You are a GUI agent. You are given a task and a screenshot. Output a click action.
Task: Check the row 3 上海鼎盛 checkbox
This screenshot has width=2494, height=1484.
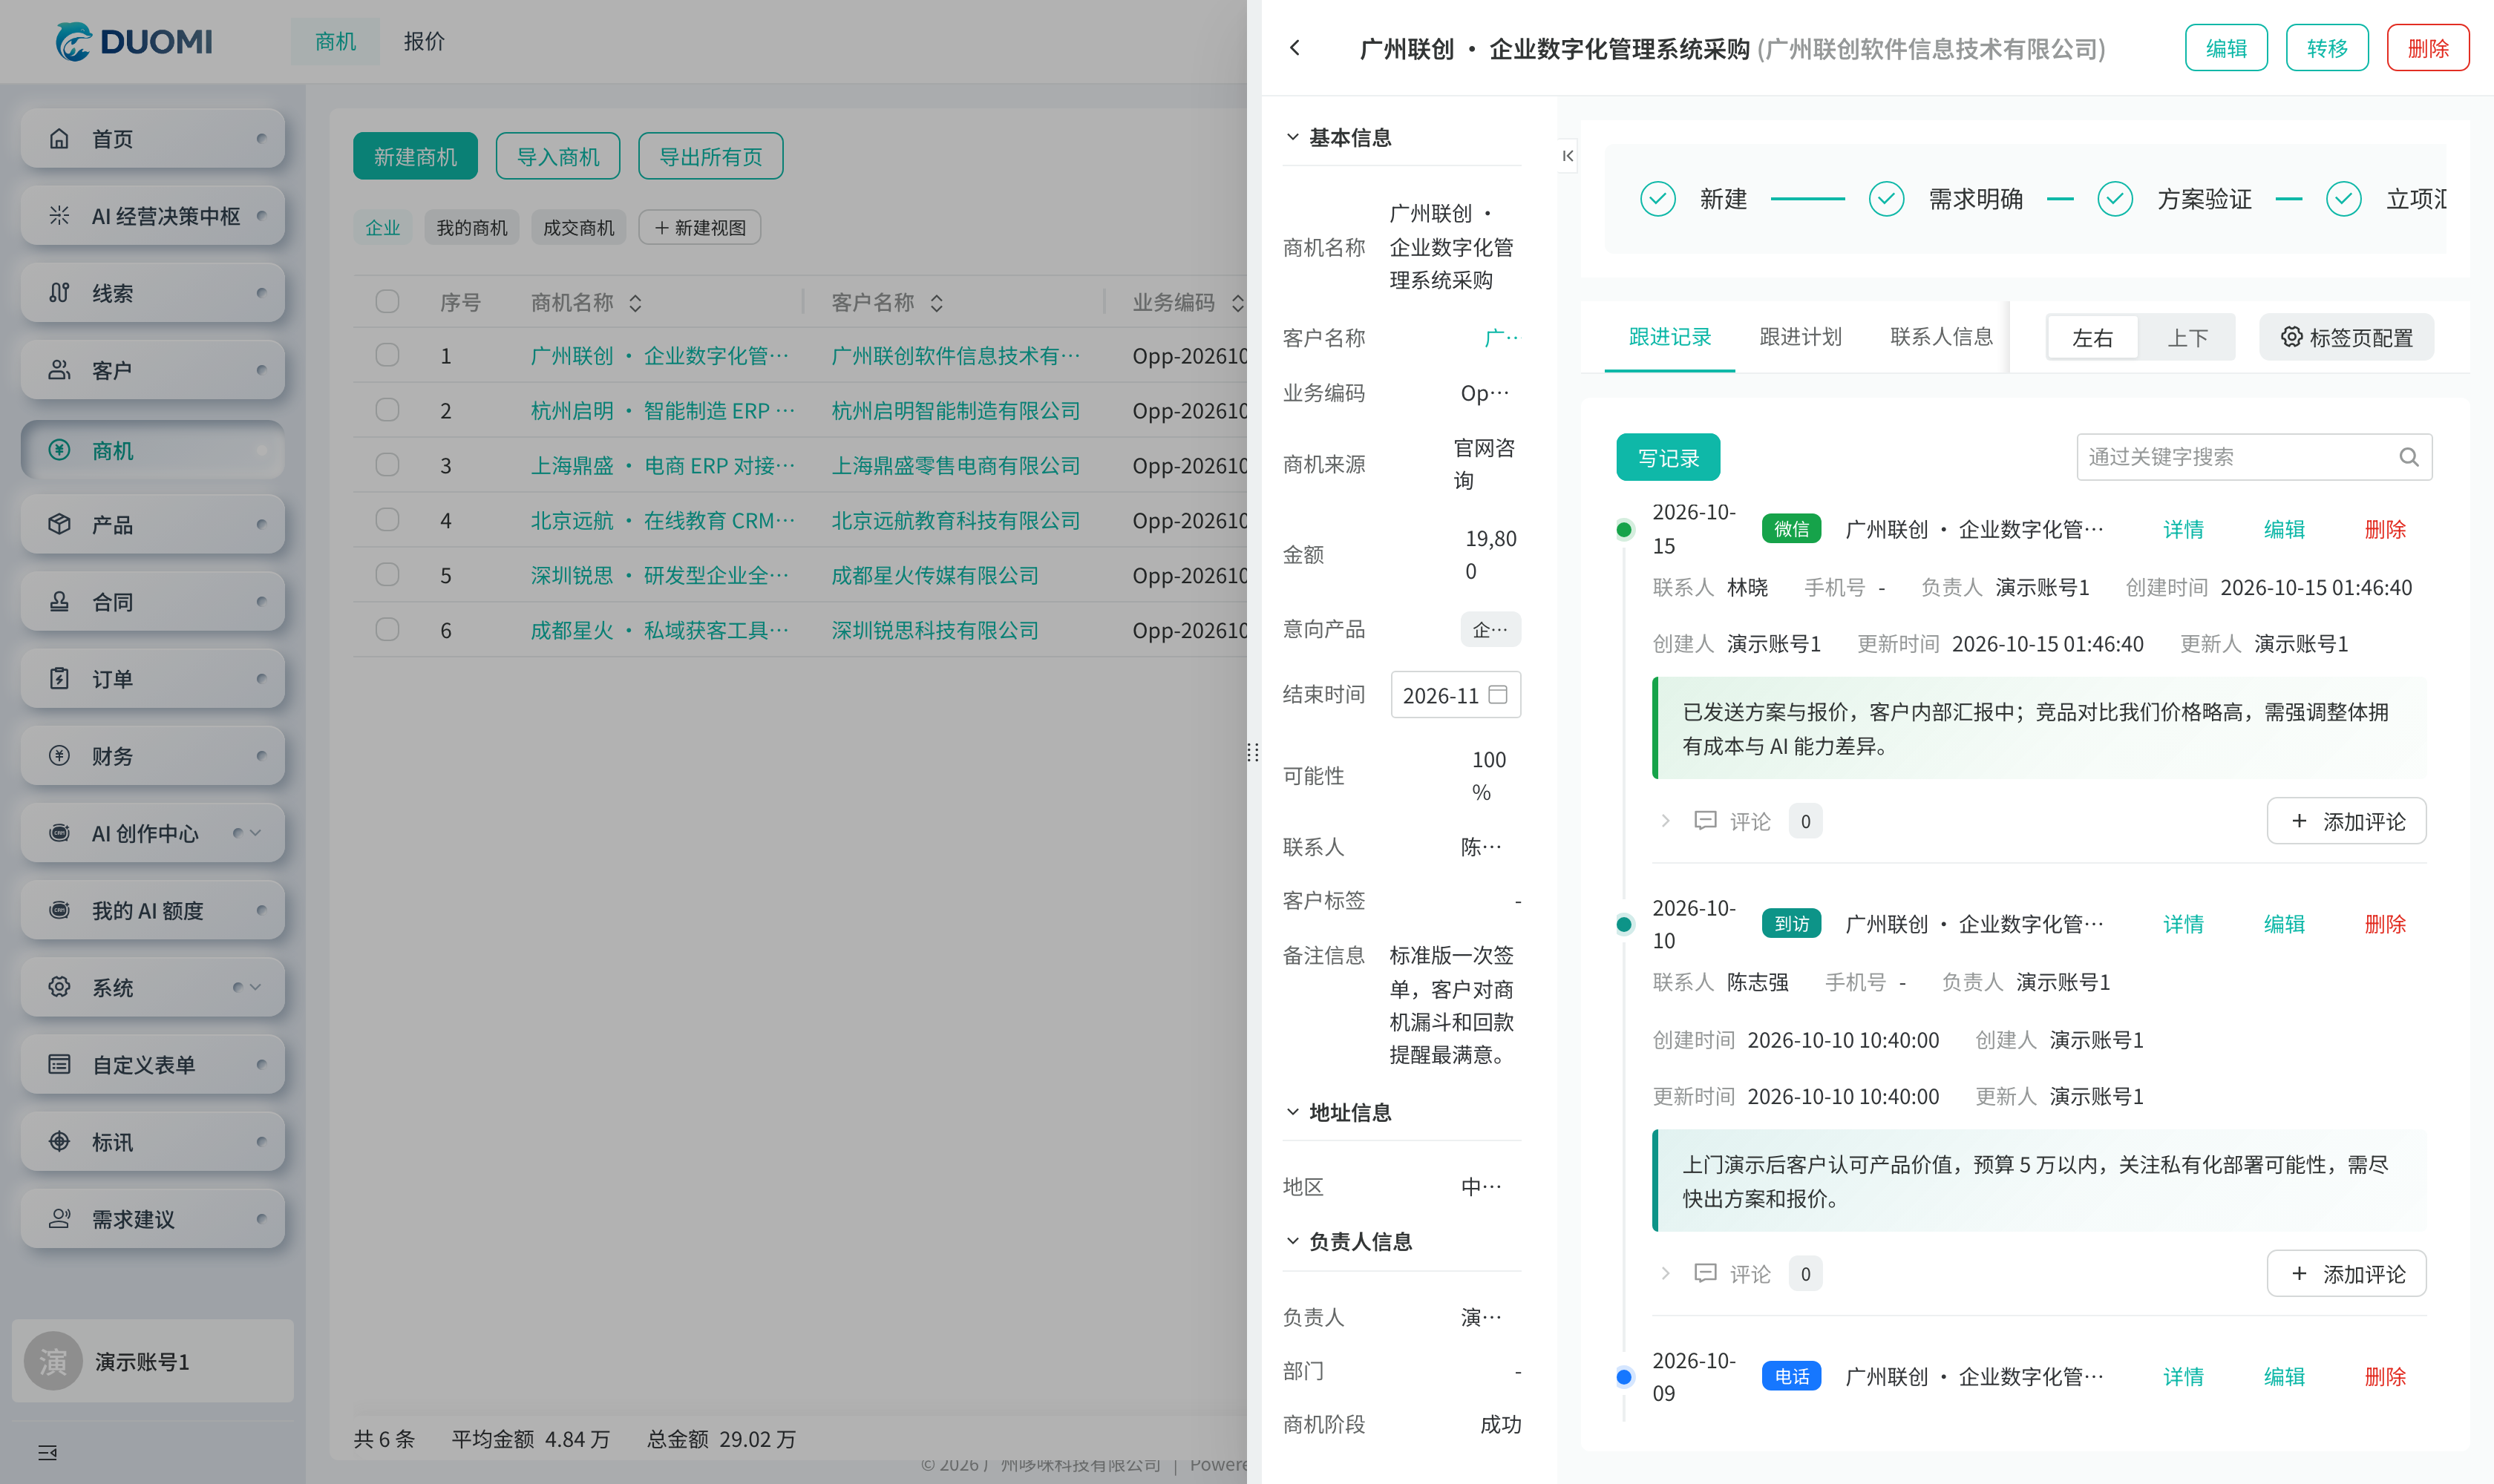coord(387,465)
